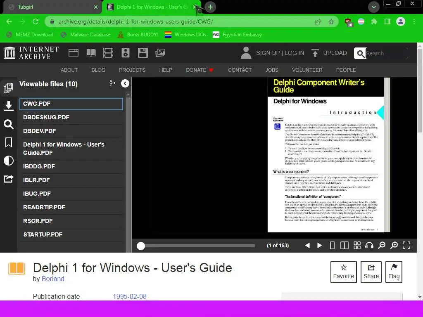Open the Windows ISOs bookmark

coord(185,35)
